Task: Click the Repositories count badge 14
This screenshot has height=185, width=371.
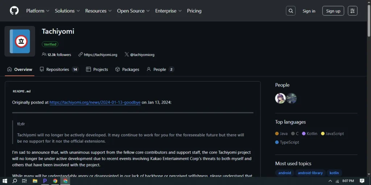Action: pyautogui.click(x=75, y=69)
